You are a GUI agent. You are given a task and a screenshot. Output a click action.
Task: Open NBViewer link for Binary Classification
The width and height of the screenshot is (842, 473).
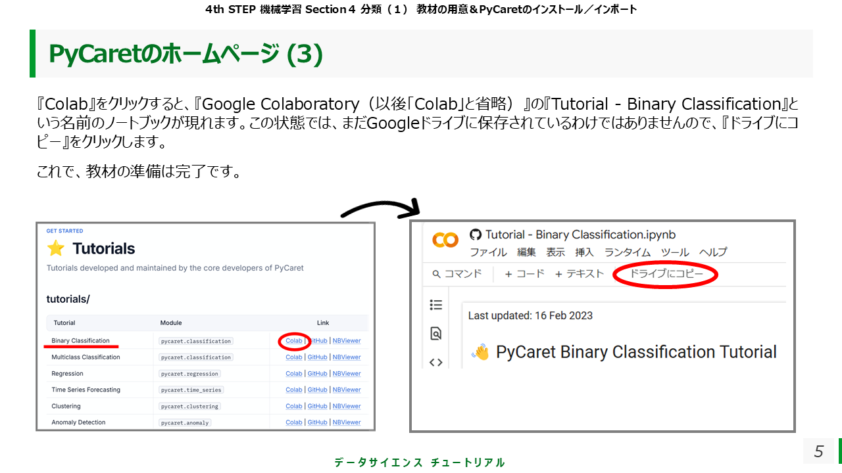click(x=347, y=341)
